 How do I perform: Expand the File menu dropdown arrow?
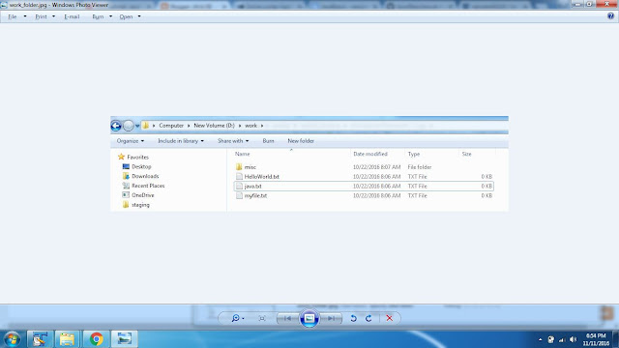coord(25,16)
